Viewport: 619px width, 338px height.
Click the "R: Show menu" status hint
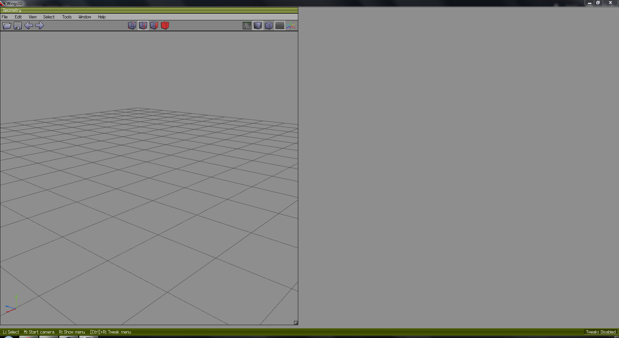(72, 332)
